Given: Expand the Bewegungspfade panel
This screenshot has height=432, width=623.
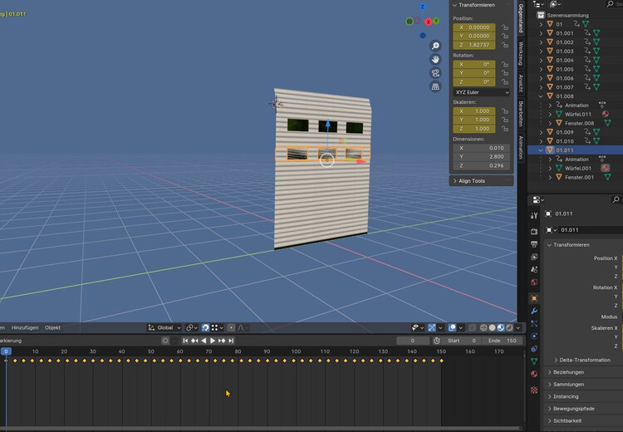Looking at the screenshot, I should tap(573, 409).
